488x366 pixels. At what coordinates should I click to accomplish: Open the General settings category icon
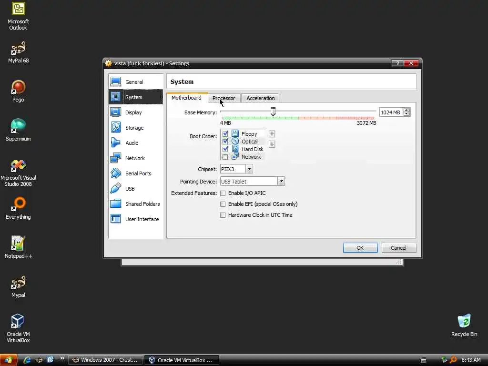click(x=115, y=82)
